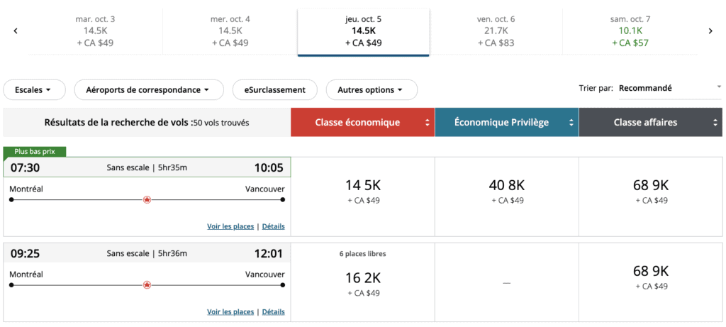This screenshot has width=726, height=327.
Task: Choose 68.9K business fare on 09:25 flight
Action: point(651,277)
